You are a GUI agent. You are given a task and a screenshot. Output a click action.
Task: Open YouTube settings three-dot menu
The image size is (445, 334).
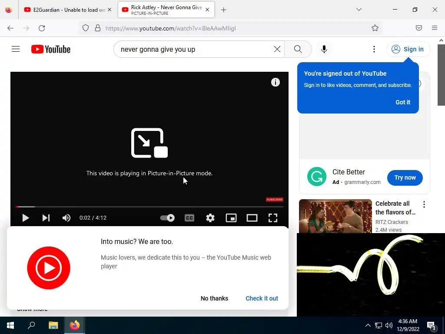pos(374,49)
